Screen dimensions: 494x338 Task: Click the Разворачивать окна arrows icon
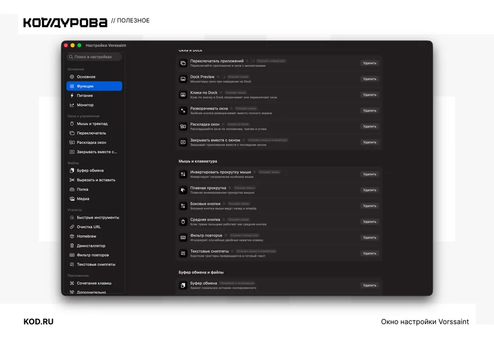coord(183,110)
